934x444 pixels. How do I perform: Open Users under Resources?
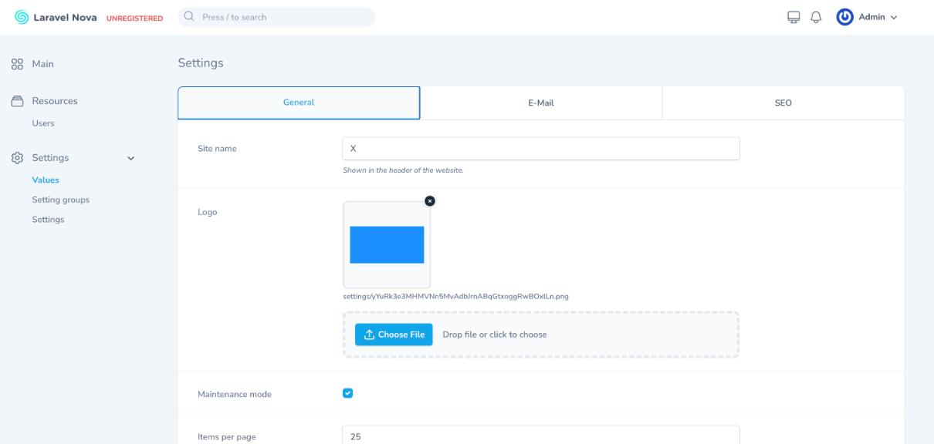(x=42, y=123)
